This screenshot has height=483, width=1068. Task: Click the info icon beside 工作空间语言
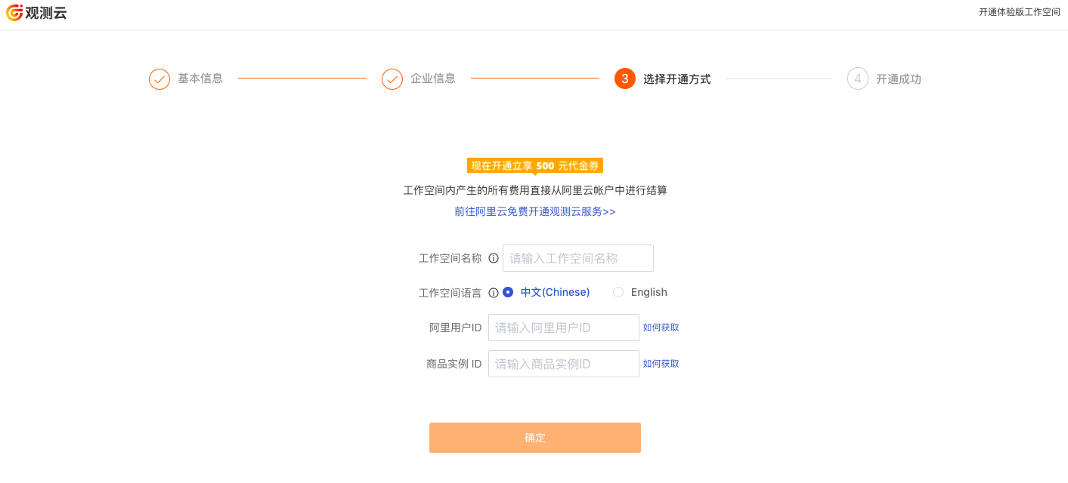point(494,293)
